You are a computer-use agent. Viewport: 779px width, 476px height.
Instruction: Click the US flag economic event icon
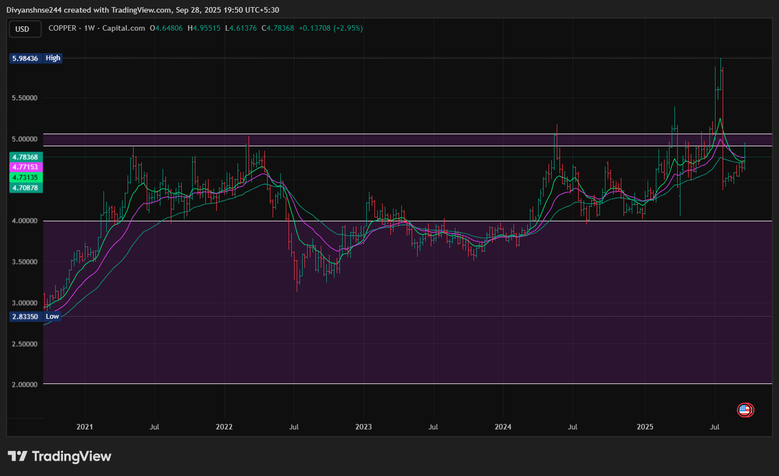tap(745, 409)
